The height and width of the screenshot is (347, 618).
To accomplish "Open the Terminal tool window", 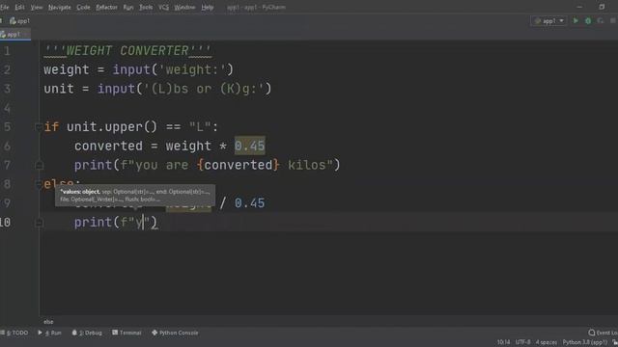I will click(x=126, y=333).
